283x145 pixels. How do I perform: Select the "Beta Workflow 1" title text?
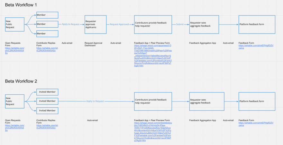[21, 5]
